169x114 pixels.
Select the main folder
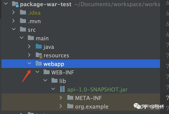pyautogui.click(x=42, y=38)
